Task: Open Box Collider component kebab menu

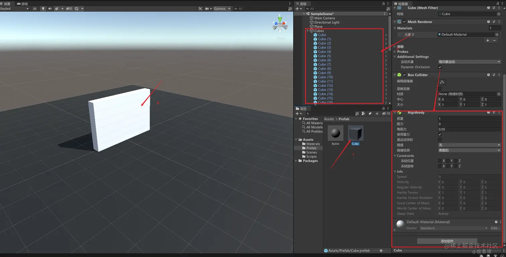Action: 499,75
